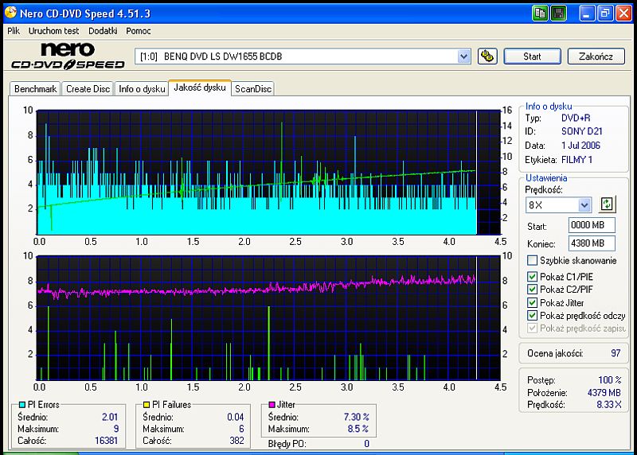637x455 pixels.
Task: Switch to the Create Disc tab
Action: [88, 89]
